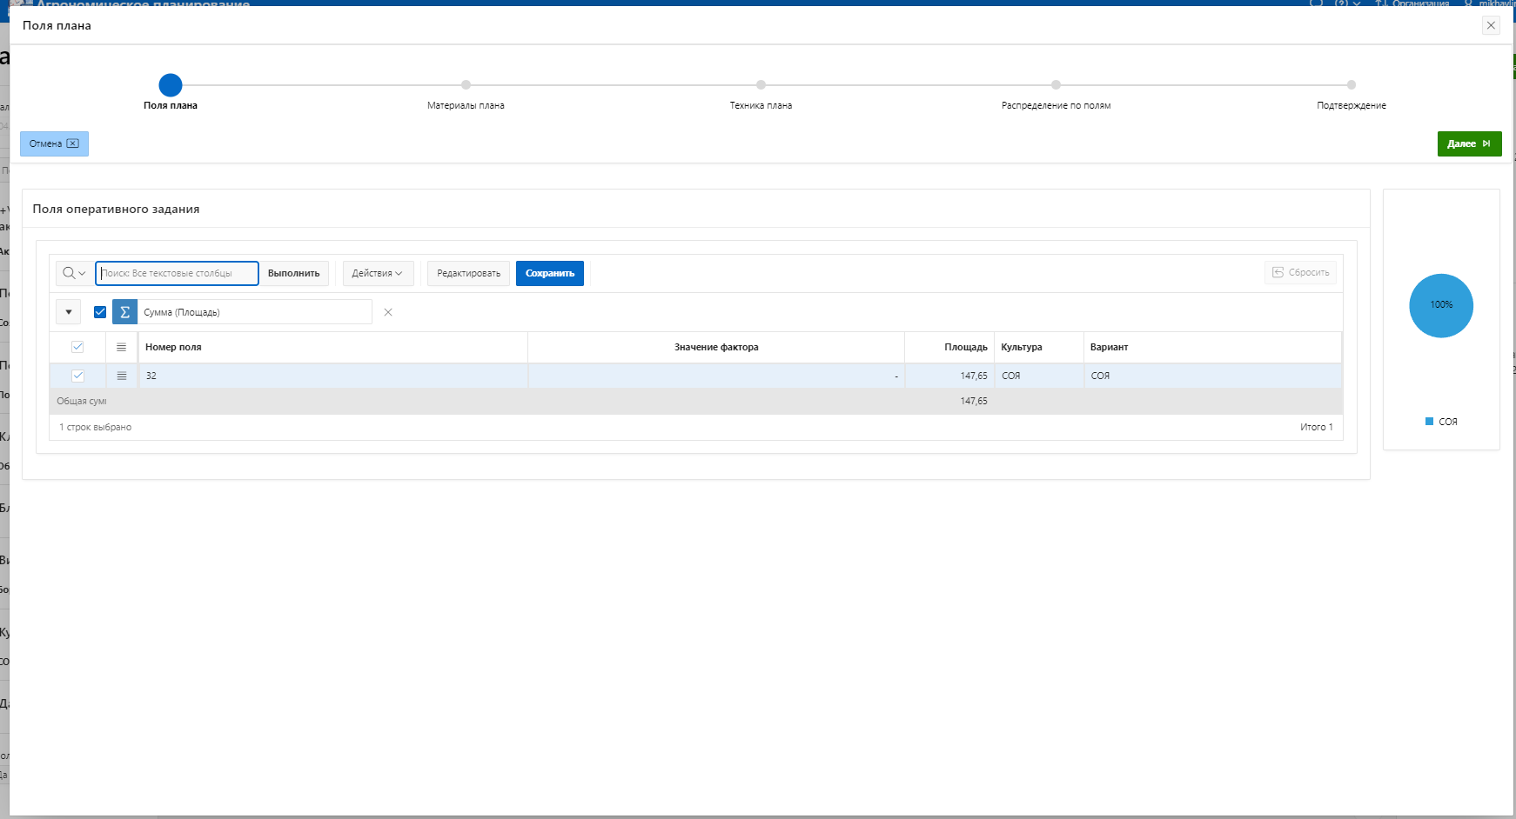Uncheck the row checkbox for field 32

coord(77,376)
